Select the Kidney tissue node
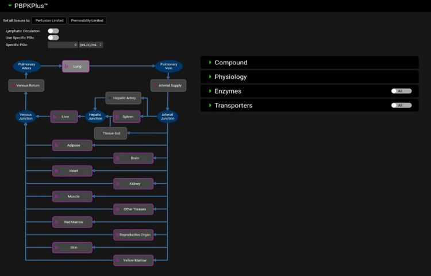This screenshot has height=276, width=431. coord(133,183)
